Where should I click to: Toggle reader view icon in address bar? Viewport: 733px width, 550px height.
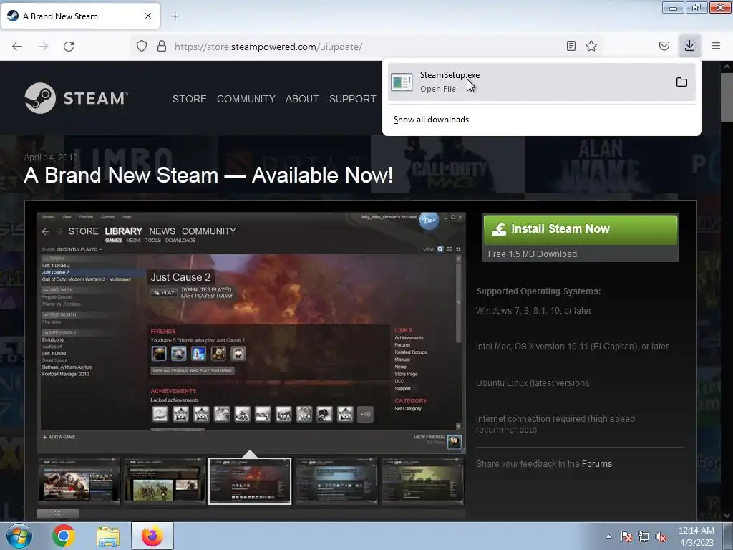point(571,46)
